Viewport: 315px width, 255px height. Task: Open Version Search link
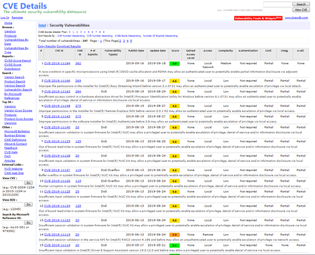14,85
